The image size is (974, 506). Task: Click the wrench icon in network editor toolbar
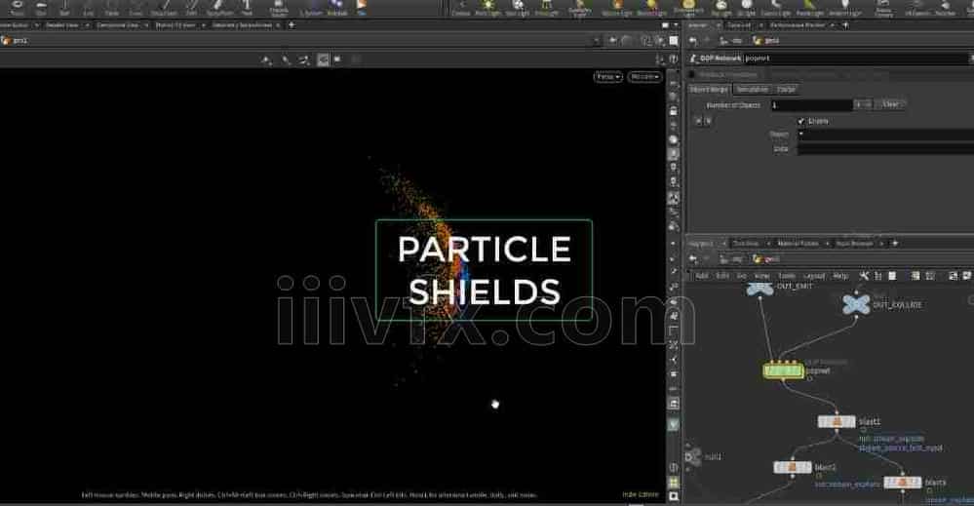click(864, 276)
